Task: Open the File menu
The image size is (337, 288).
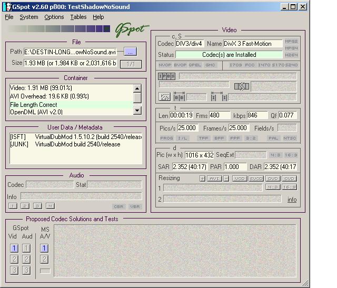Action: (9, 17)
